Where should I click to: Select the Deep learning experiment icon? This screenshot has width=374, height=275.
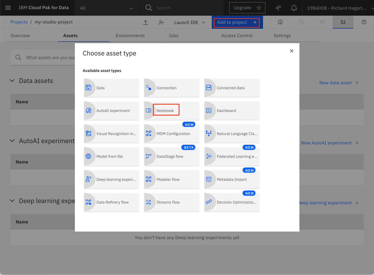click(x=88, y=179)
